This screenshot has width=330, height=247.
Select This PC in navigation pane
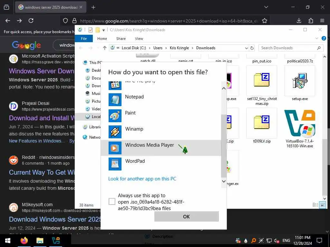92,63
